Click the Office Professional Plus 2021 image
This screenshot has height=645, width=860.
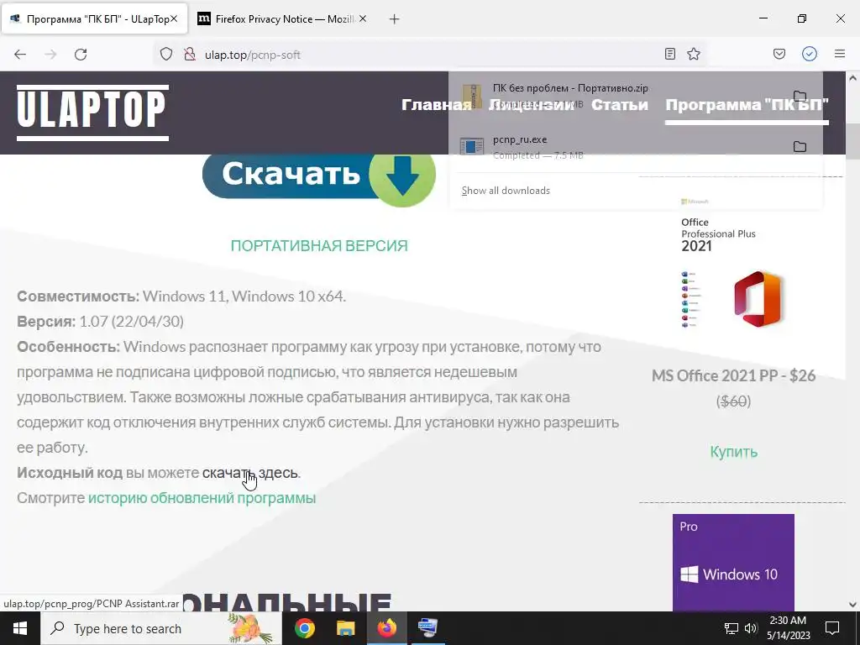point(733,263)
